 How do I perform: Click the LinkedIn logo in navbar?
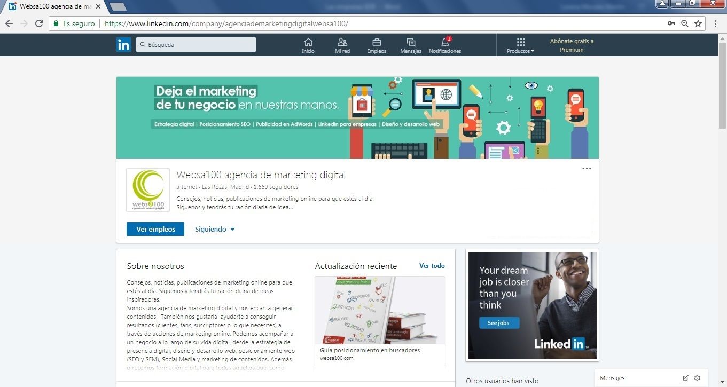(x=123, y=45)
